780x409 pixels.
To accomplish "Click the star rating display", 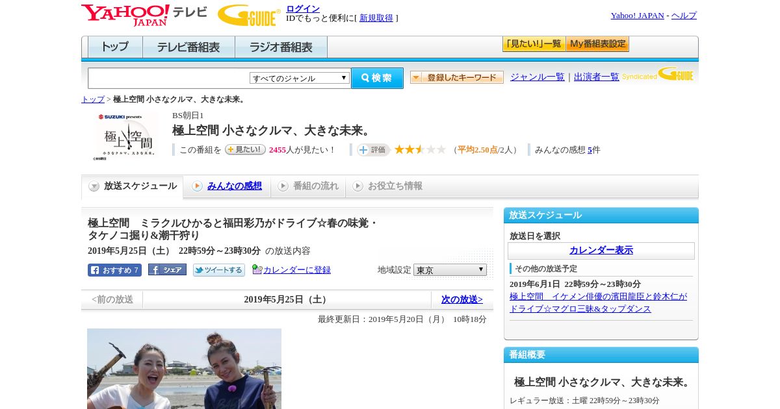I will [420, 149].
